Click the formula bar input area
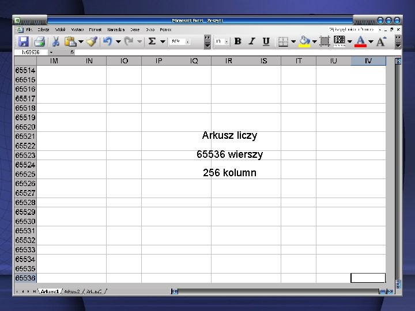This screenshot has width=415, height=311. pyautogui.click(x=237, y=52)
